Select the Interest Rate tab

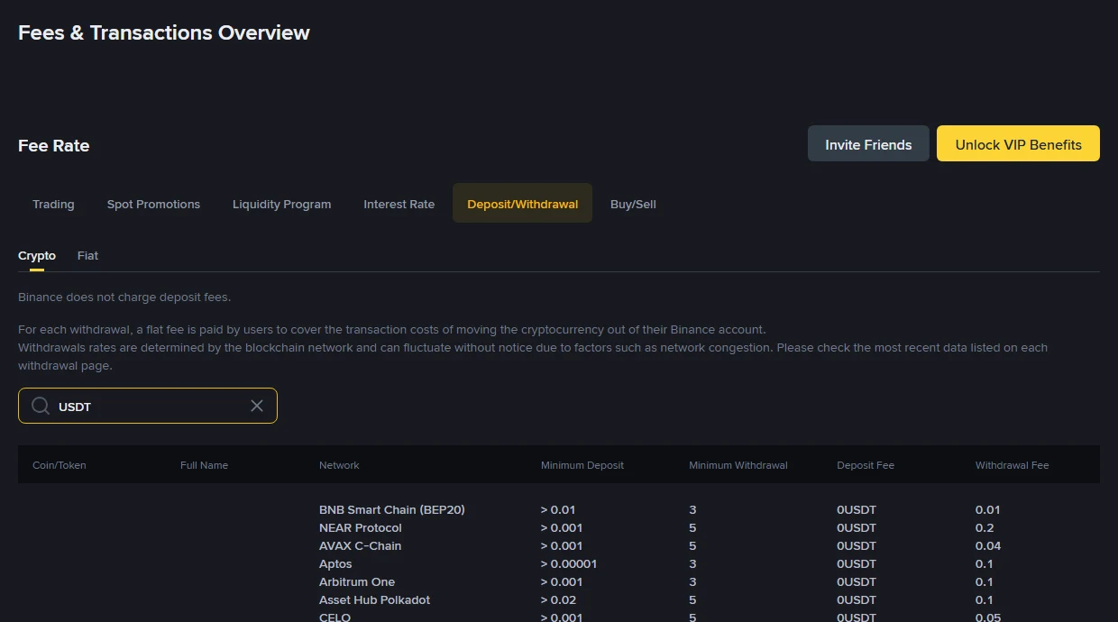coord(399,204)
